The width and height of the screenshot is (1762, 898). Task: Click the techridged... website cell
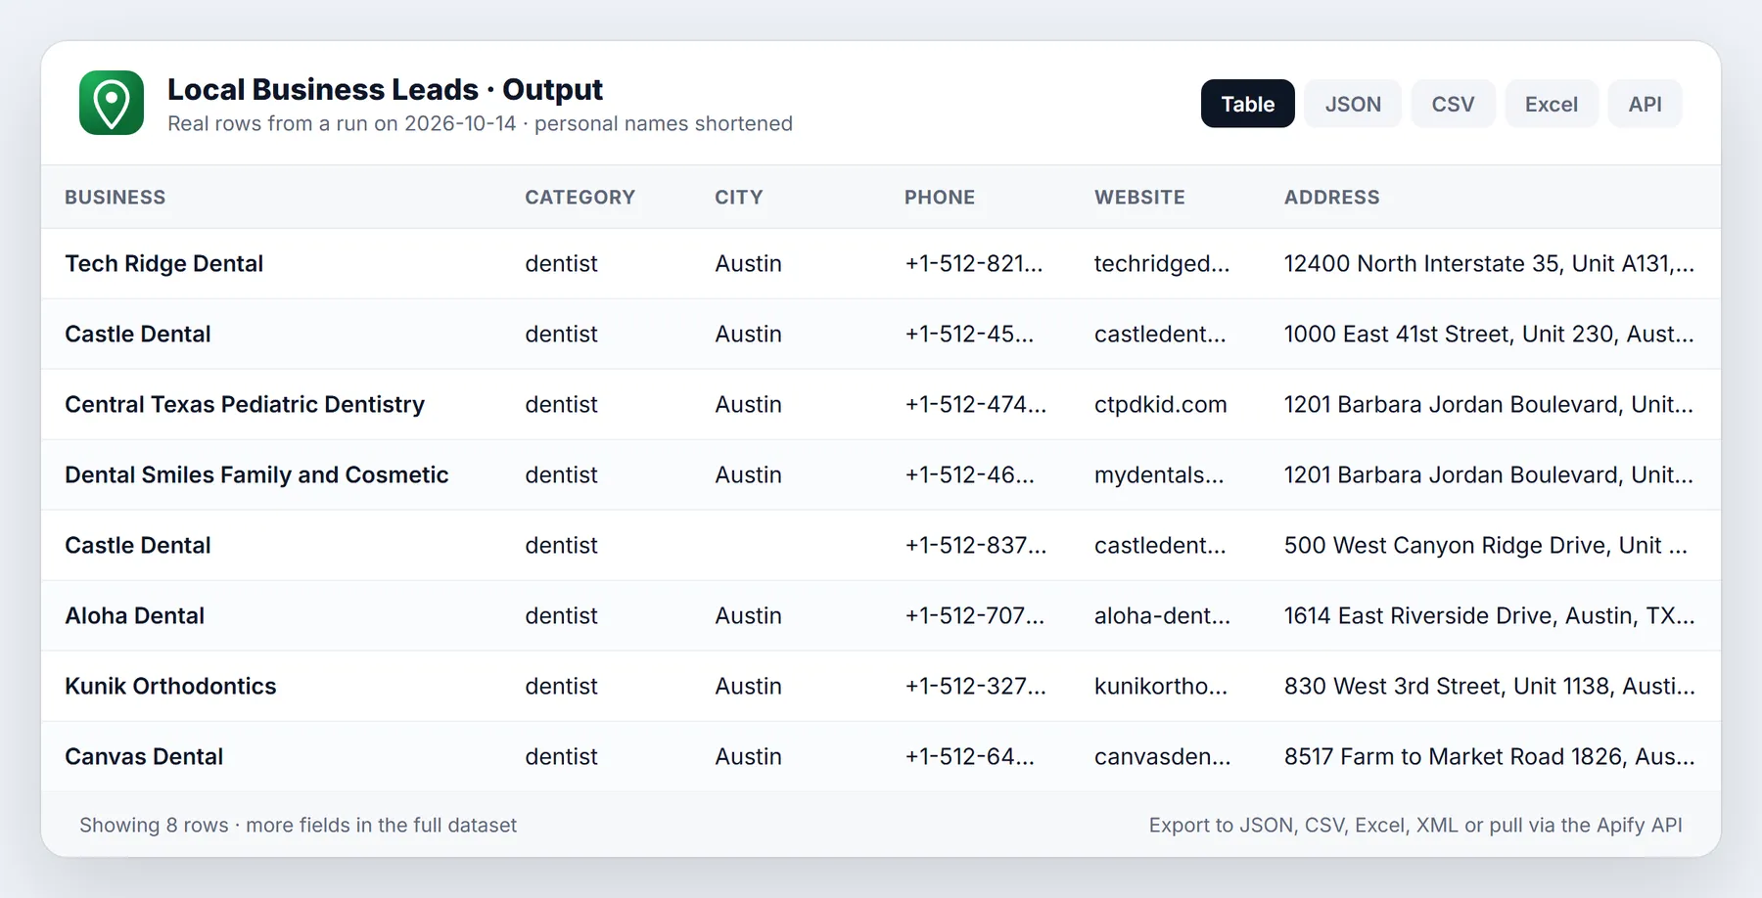1162,264
